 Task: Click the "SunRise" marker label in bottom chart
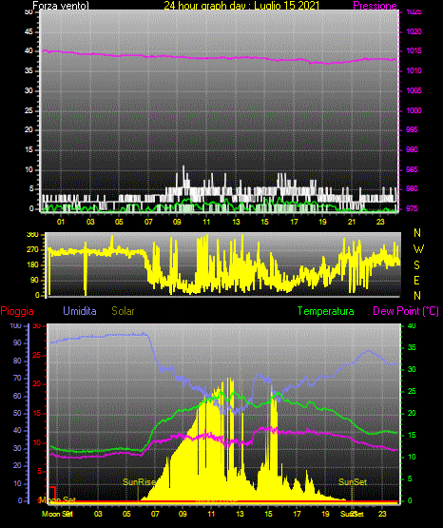pos(139,482)
